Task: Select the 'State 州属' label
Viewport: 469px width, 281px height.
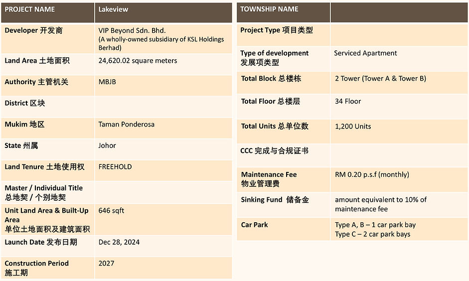Action: pyautogui.click(x=21, y=145)
